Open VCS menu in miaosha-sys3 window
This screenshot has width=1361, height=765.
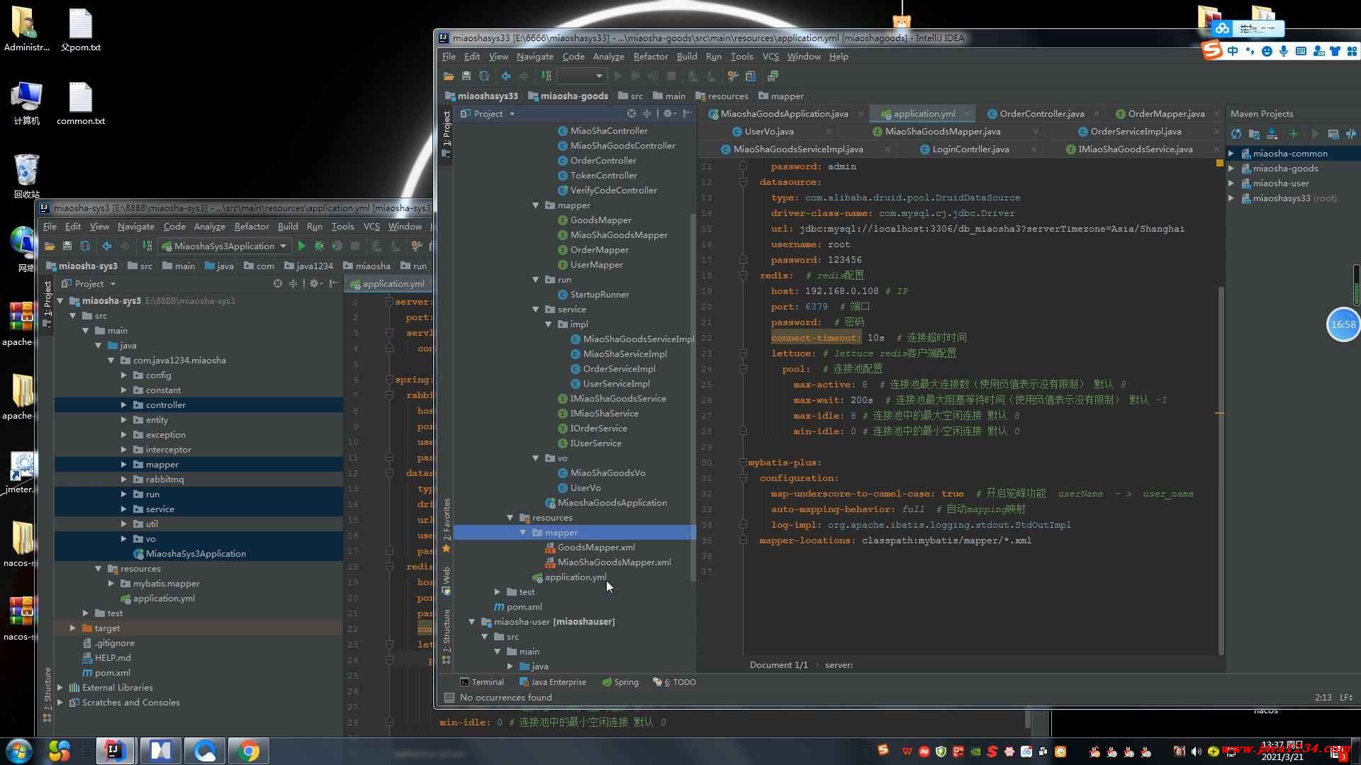pyautogui.click(x=371, y=227)
